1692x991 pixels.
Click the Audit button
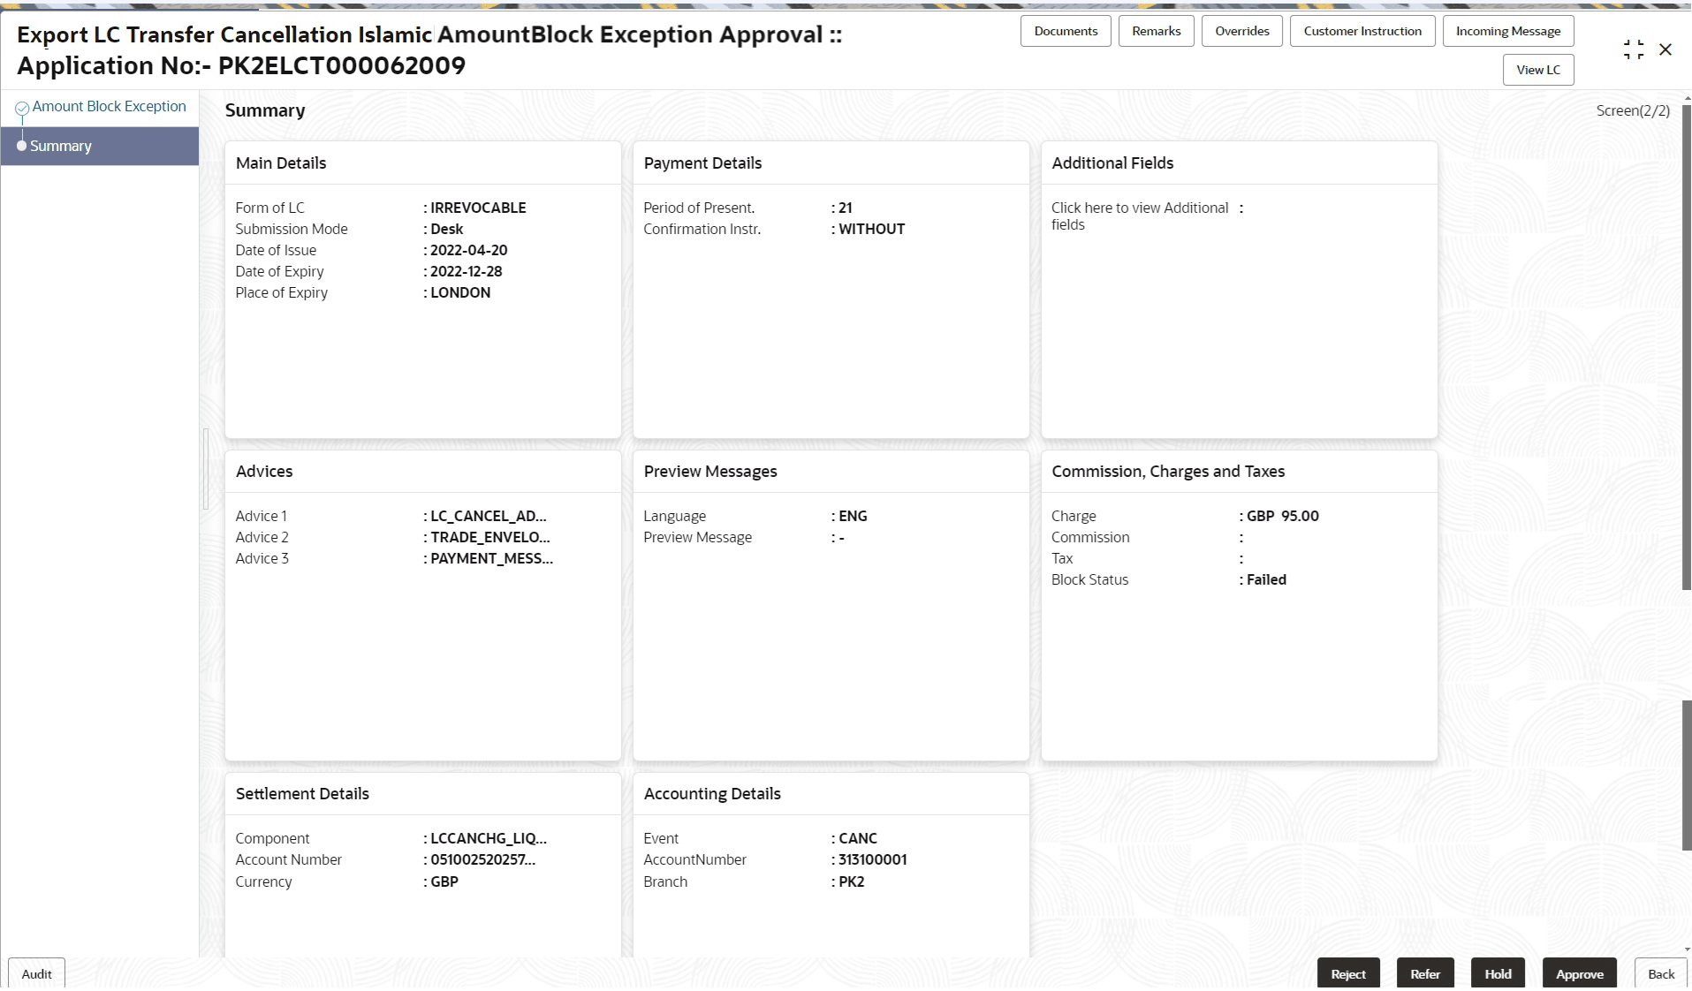point(35,973)
